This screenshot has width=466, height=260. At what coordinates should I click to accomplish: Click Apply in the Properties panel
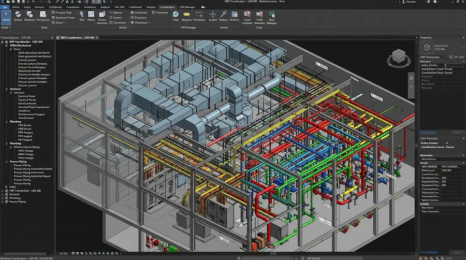[x=457, y=132]
